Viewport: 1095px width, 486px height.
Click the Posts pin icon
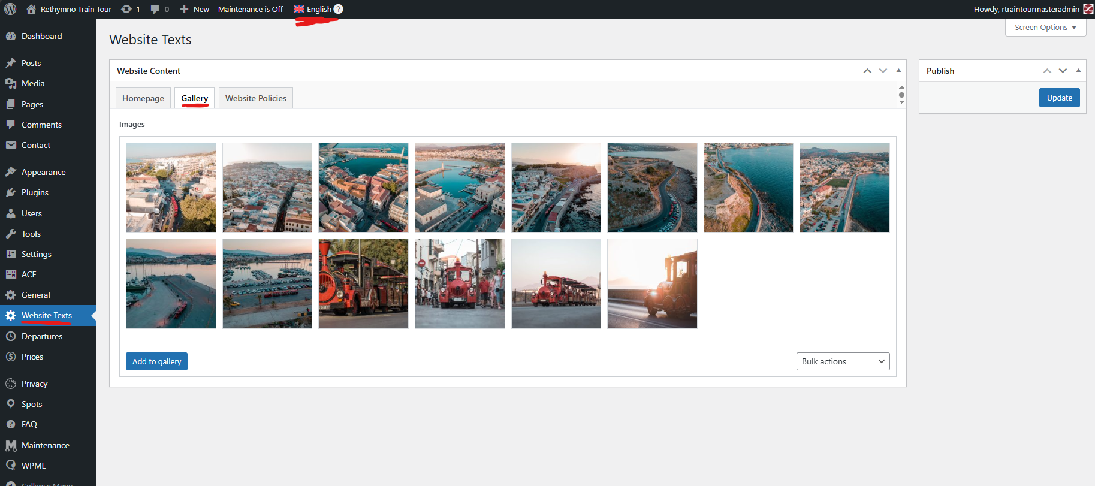(11, 63)
